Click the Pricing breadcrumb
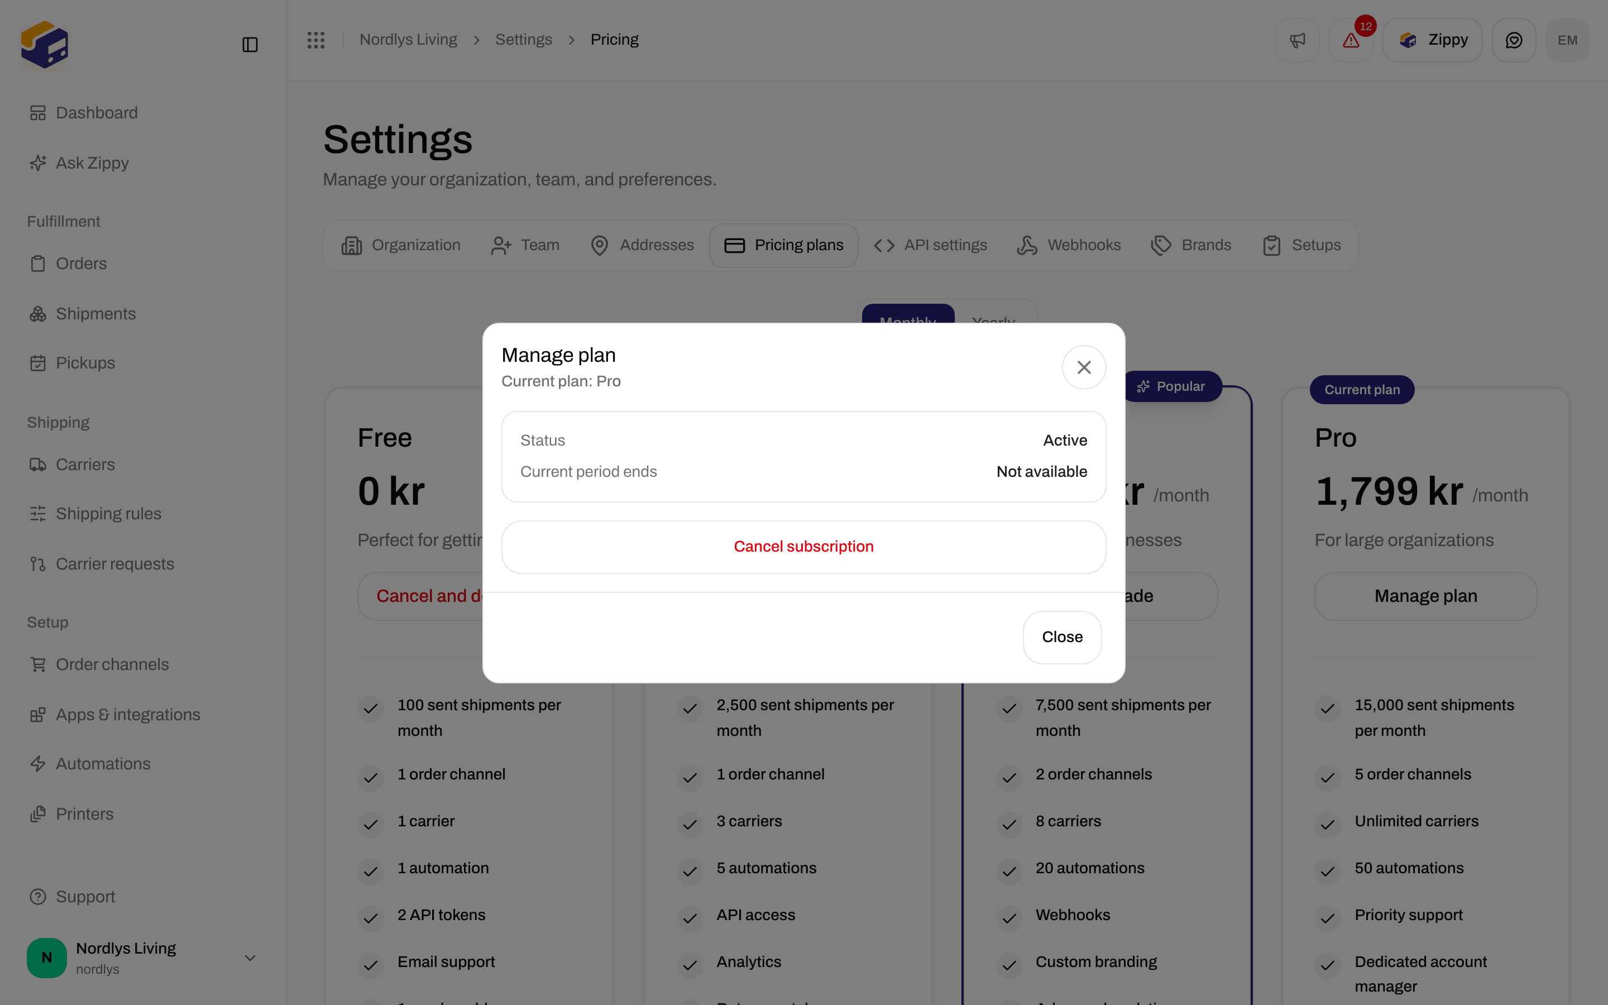 click(x=614, y=40)
